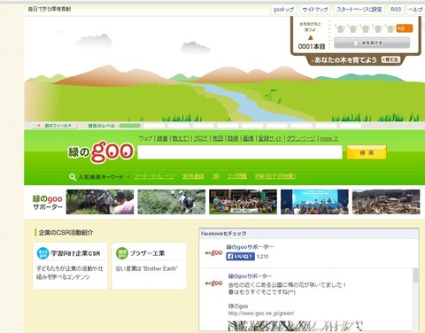
Task: Click the 緑のgooサポーター Facebook page title
Action: [250, 247]
